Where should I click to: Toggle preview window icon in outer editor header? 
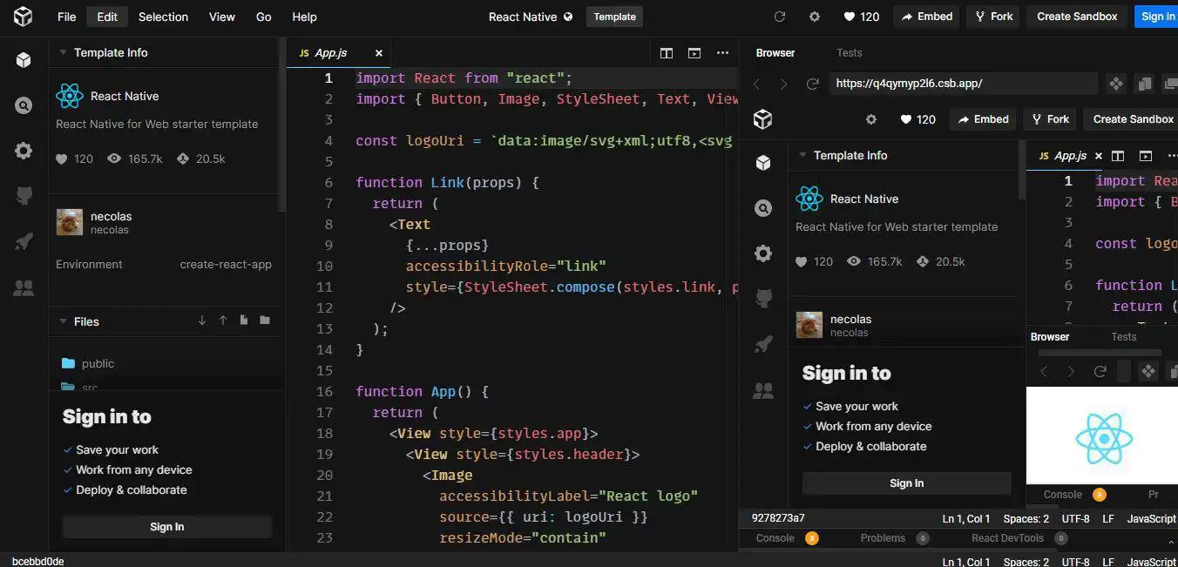click(x=694, y=53)
